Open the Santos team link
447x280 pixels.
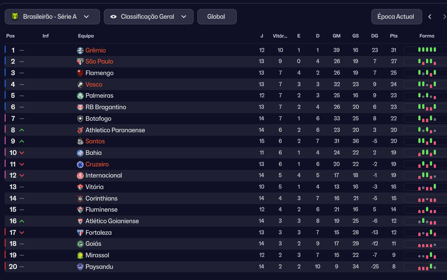point(95,141)
